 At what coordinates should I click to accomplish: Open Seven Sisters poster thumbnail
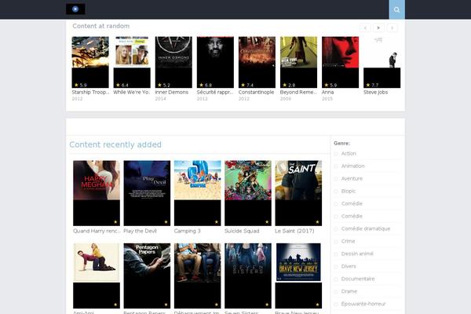pyautogui.click(x=248, y=276)
